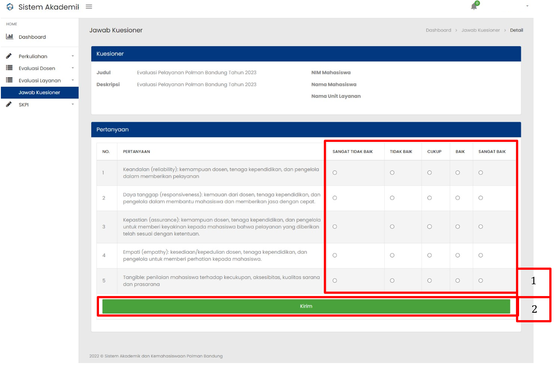Click the Dashboard breadcrumb link

click(438, 30)
